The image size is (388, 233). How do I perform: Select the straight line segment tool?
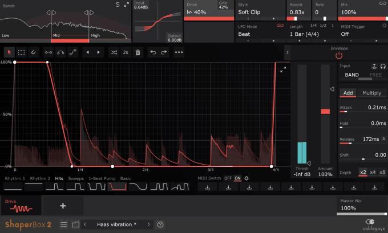click(x=48, y=52)
